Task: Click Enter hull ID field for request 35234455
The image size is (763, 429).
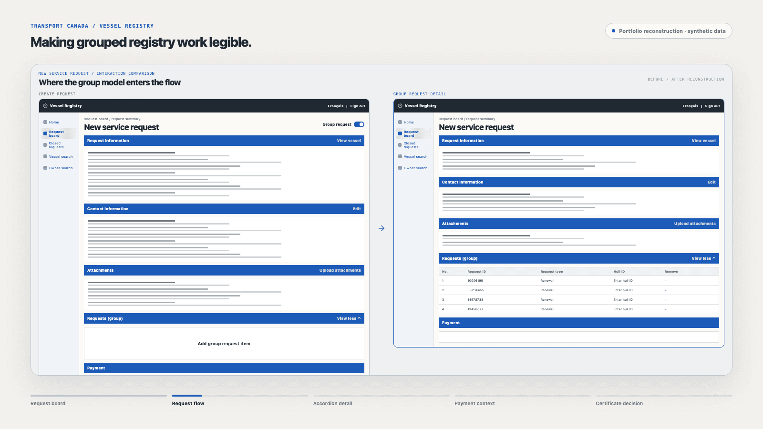Action: tap(623, 290)
